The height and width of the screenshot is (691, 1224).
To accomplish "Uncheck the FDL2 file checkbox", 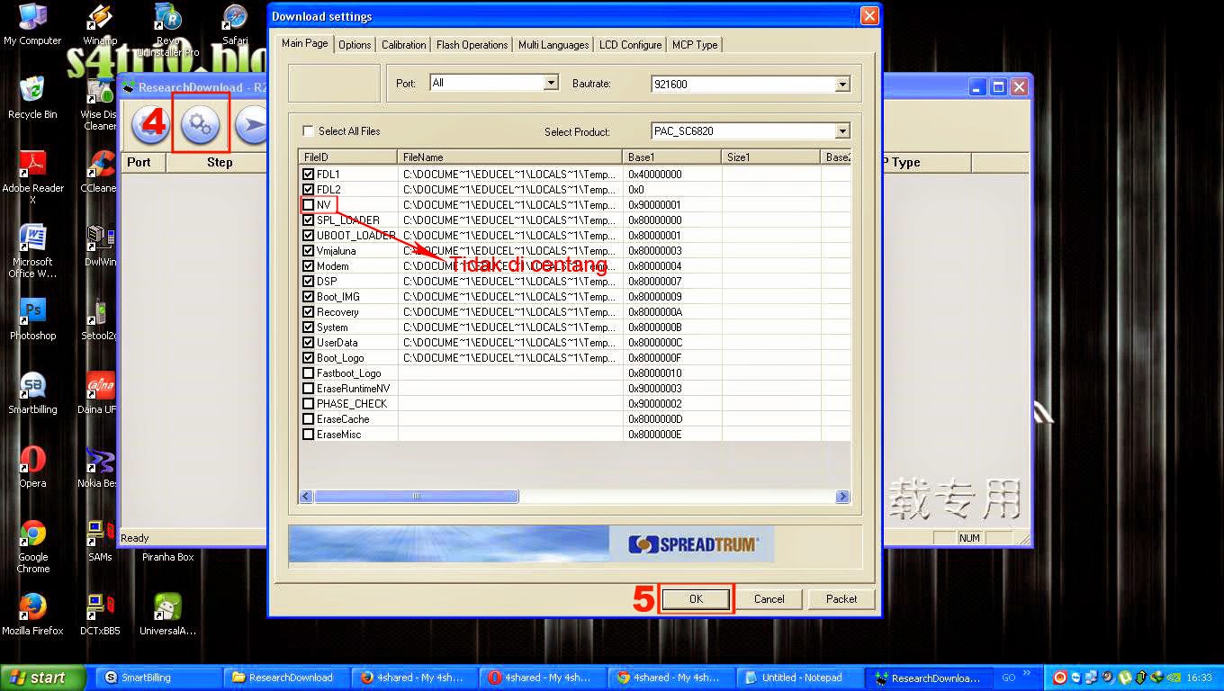I will pos(309,189).
